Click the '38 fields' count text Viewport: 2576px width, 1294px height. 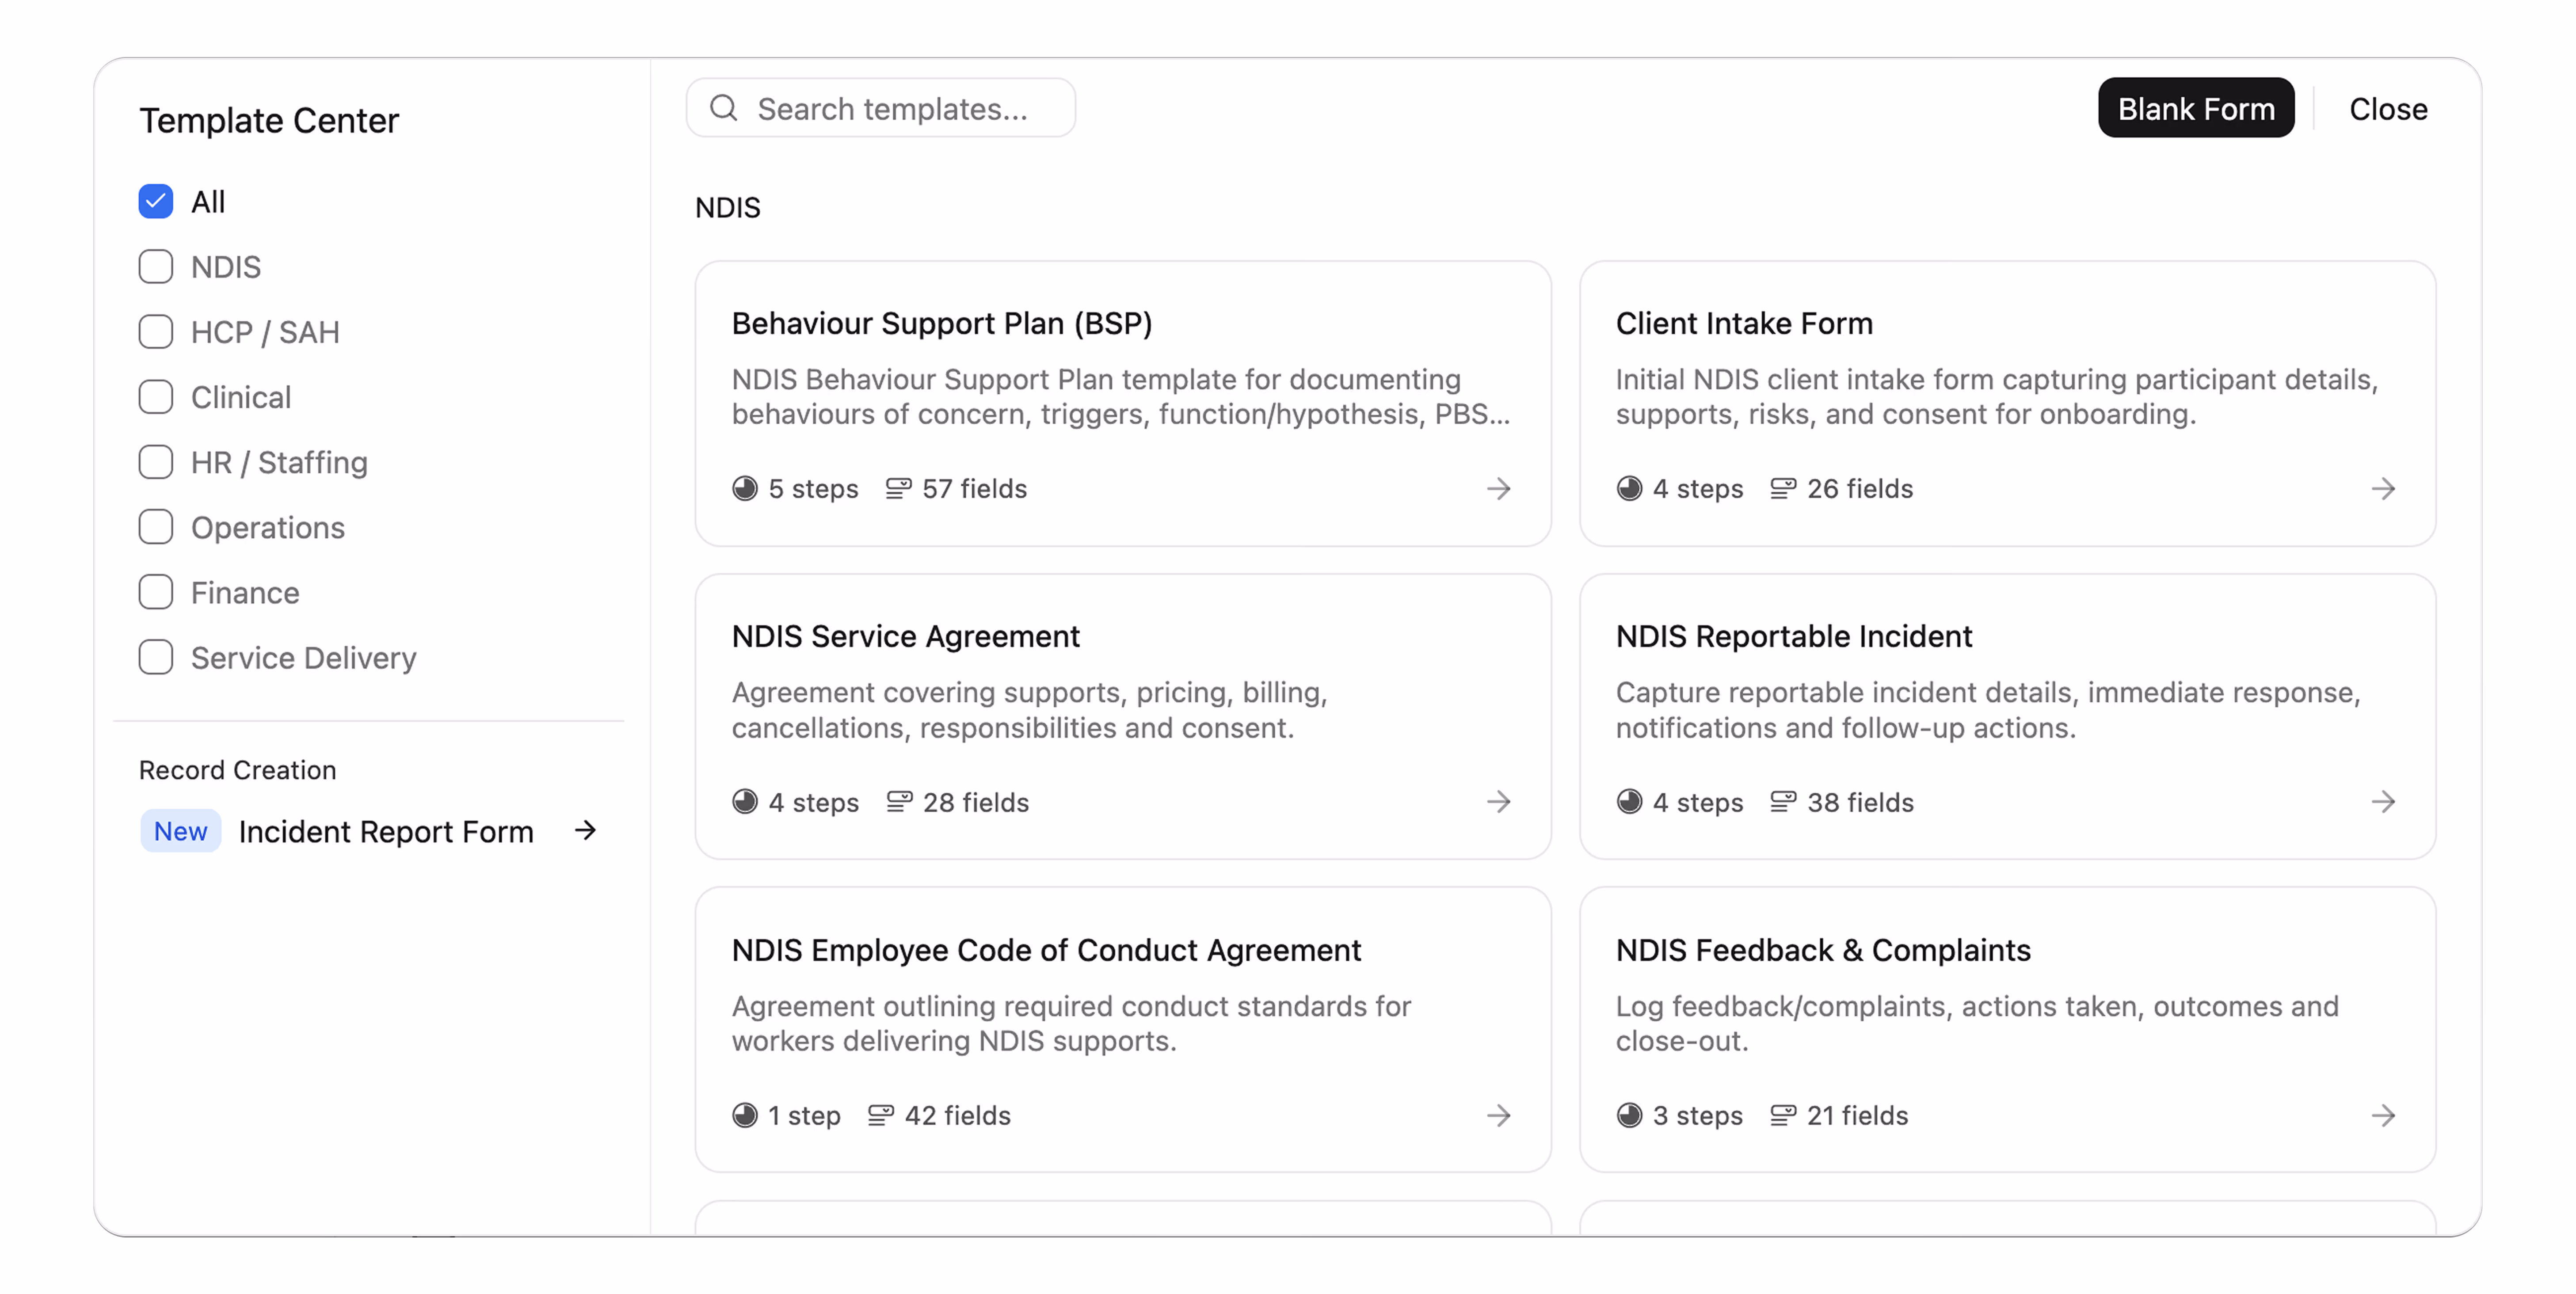[1860, 802]
